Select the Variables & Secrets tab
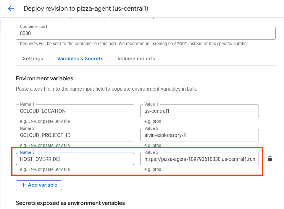 point(80,58)
